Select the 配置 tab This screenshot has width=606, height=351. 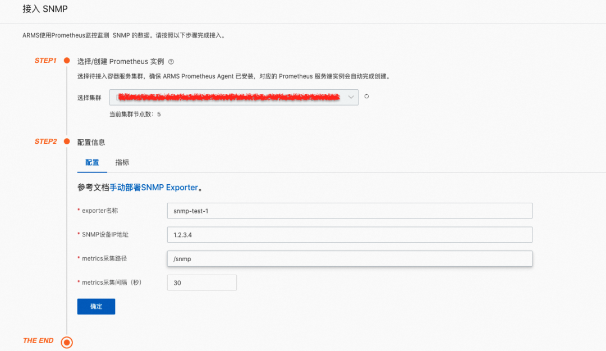click(91, 162)
